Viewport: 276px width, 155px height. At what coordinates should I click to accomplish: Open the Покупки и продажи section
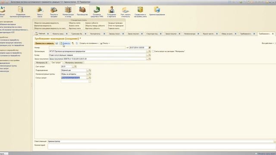pos(54,12)
